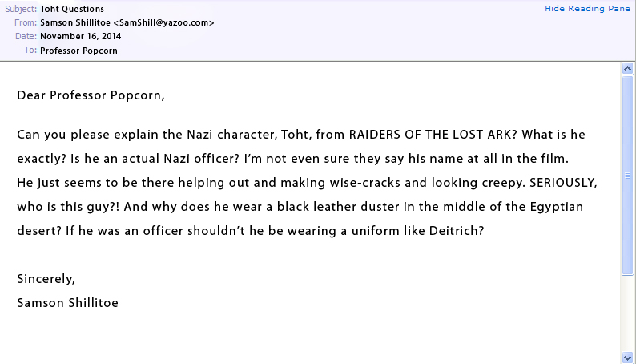Click the greeting line 'Dear Professor Popcorn,'
This screenshot has width=636, height=364.
91,95
